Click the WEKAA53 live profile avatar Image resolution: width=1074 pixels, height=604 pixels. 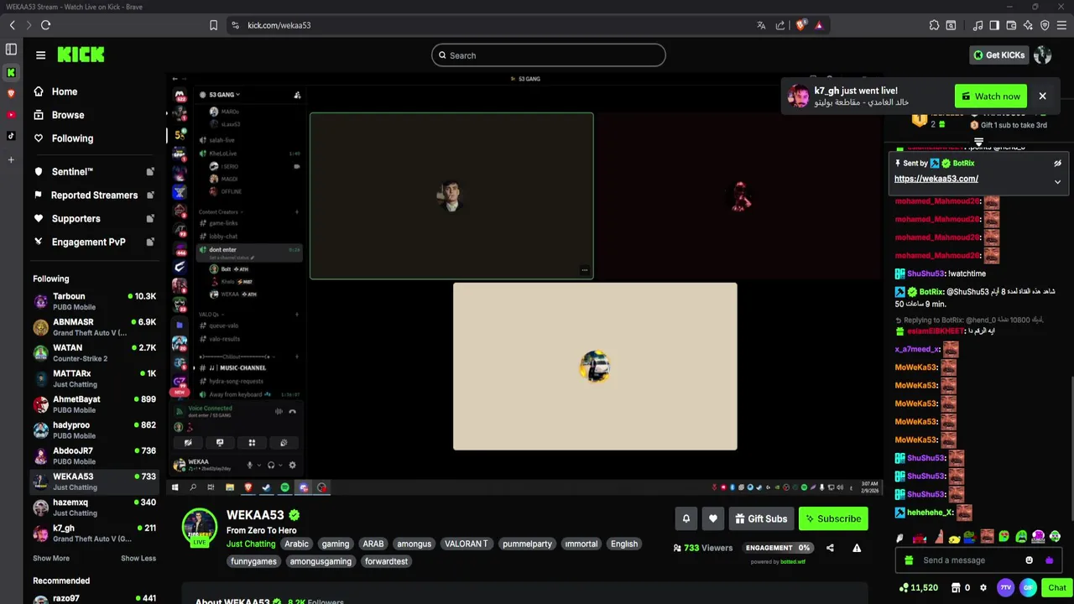pyautogui.click(x=200, y=528)
